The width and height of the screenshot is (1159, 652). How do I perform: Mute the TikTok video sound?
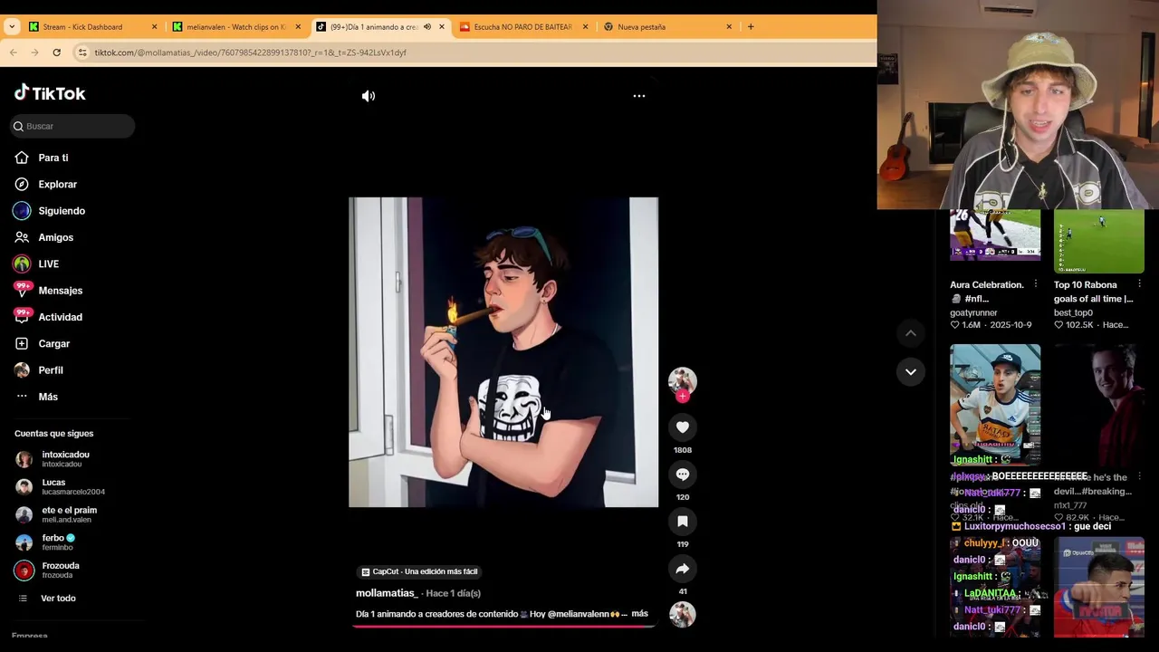[x=369, y=96]
